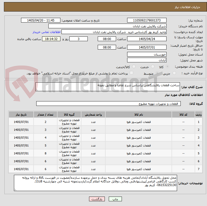Click the remaining days field showing 3
The width and height of the screenshot is (207, 206).
coord(79,39)
